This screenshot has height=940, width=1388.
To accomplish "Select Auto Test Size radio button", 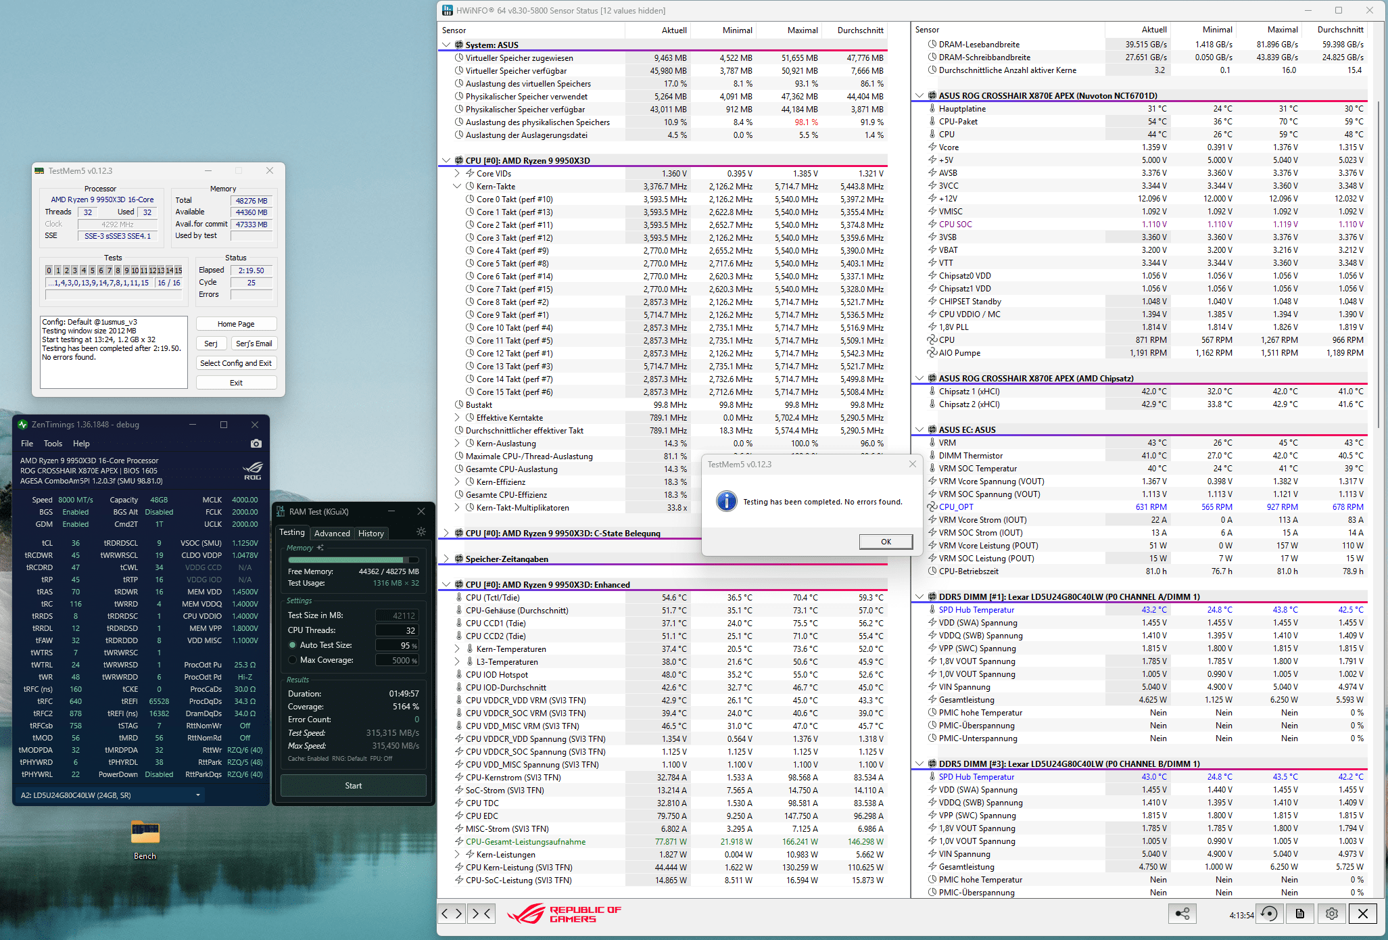I will [x=293, y=645].
